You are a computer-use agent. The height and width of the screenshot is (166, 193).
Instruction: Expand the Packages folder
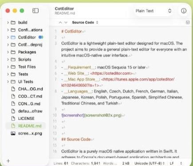8,52
